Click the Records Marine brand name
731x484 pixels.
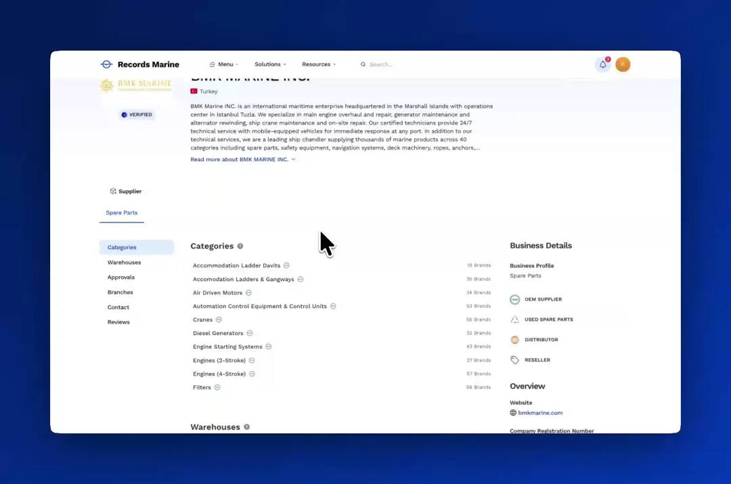[148, 64]
